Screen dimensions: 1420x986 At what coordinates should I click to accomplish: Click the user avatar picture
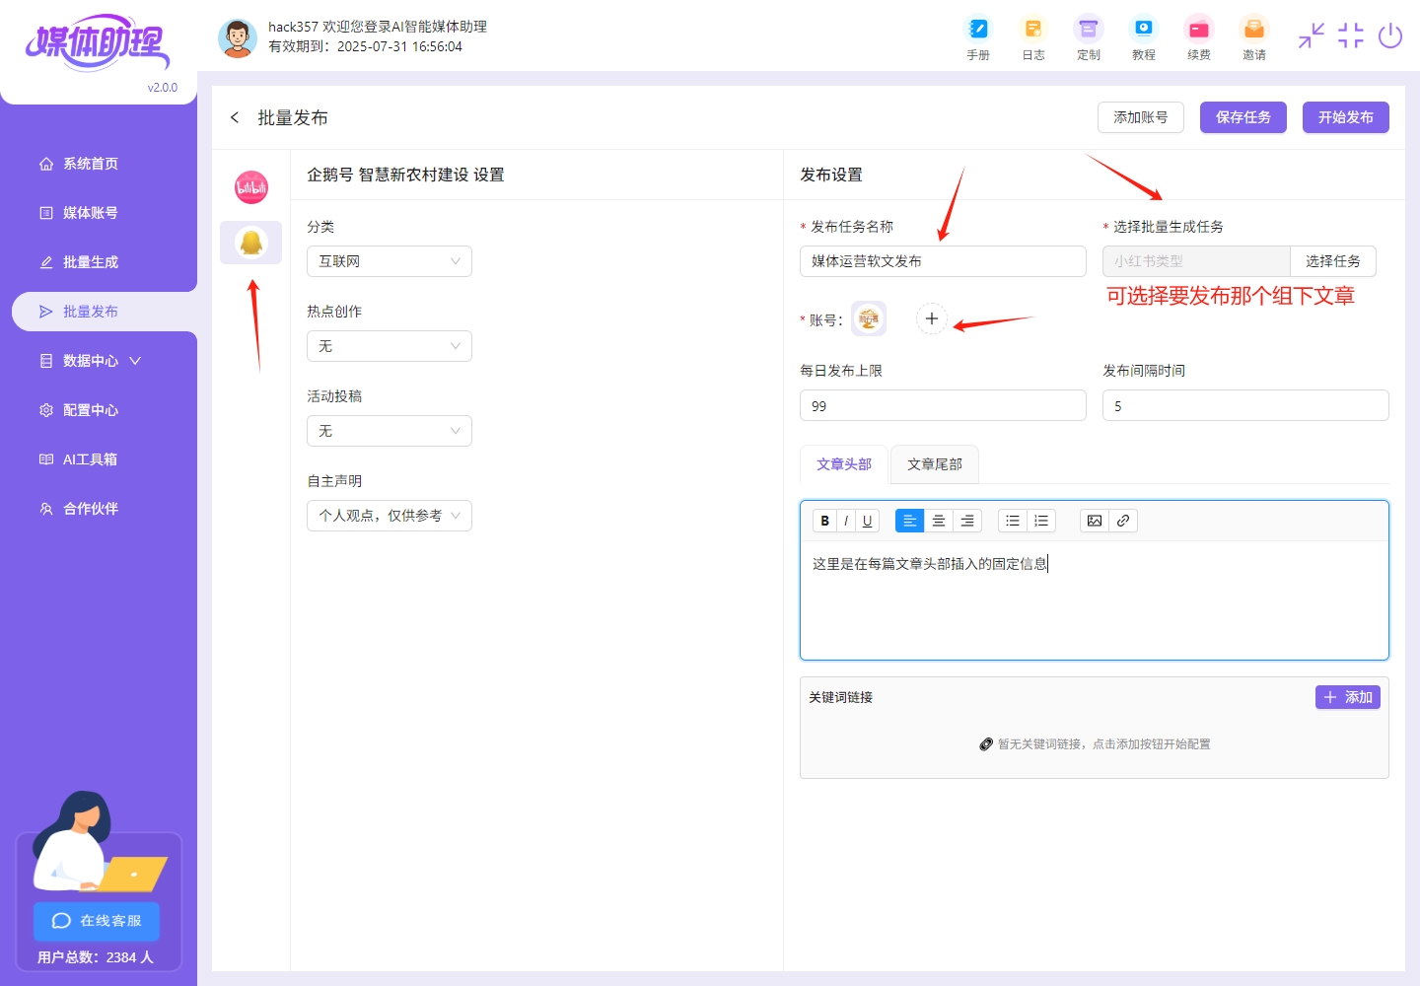click(237, 37)
